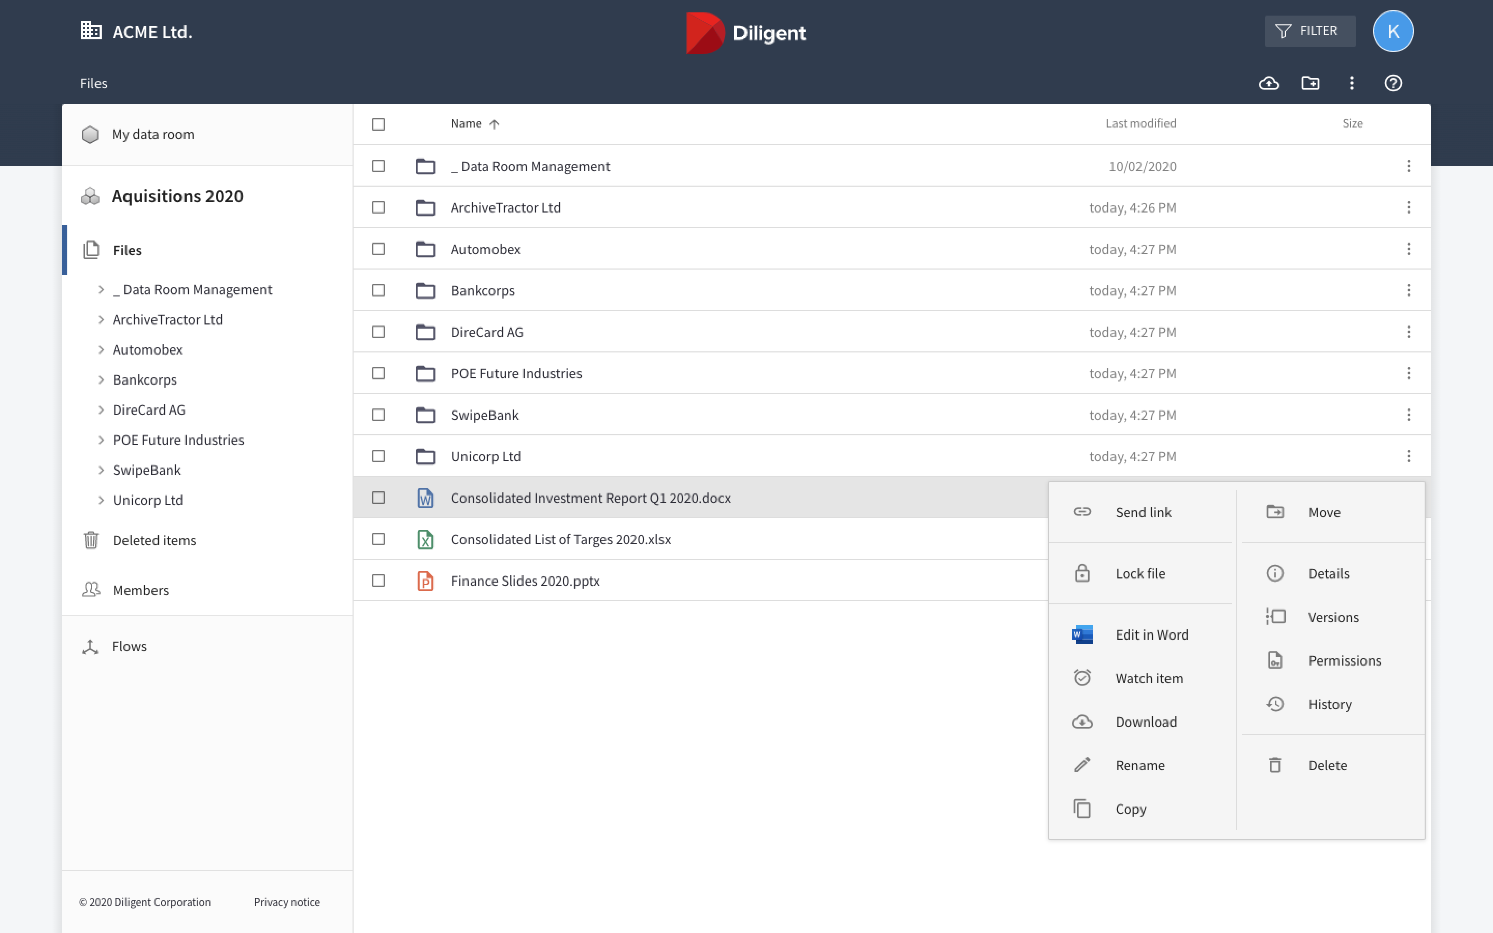The width and height of the screenshot is (1493, 933).
Task: Check the _ Data Room Management row checkbox
Action: point(378,166)
